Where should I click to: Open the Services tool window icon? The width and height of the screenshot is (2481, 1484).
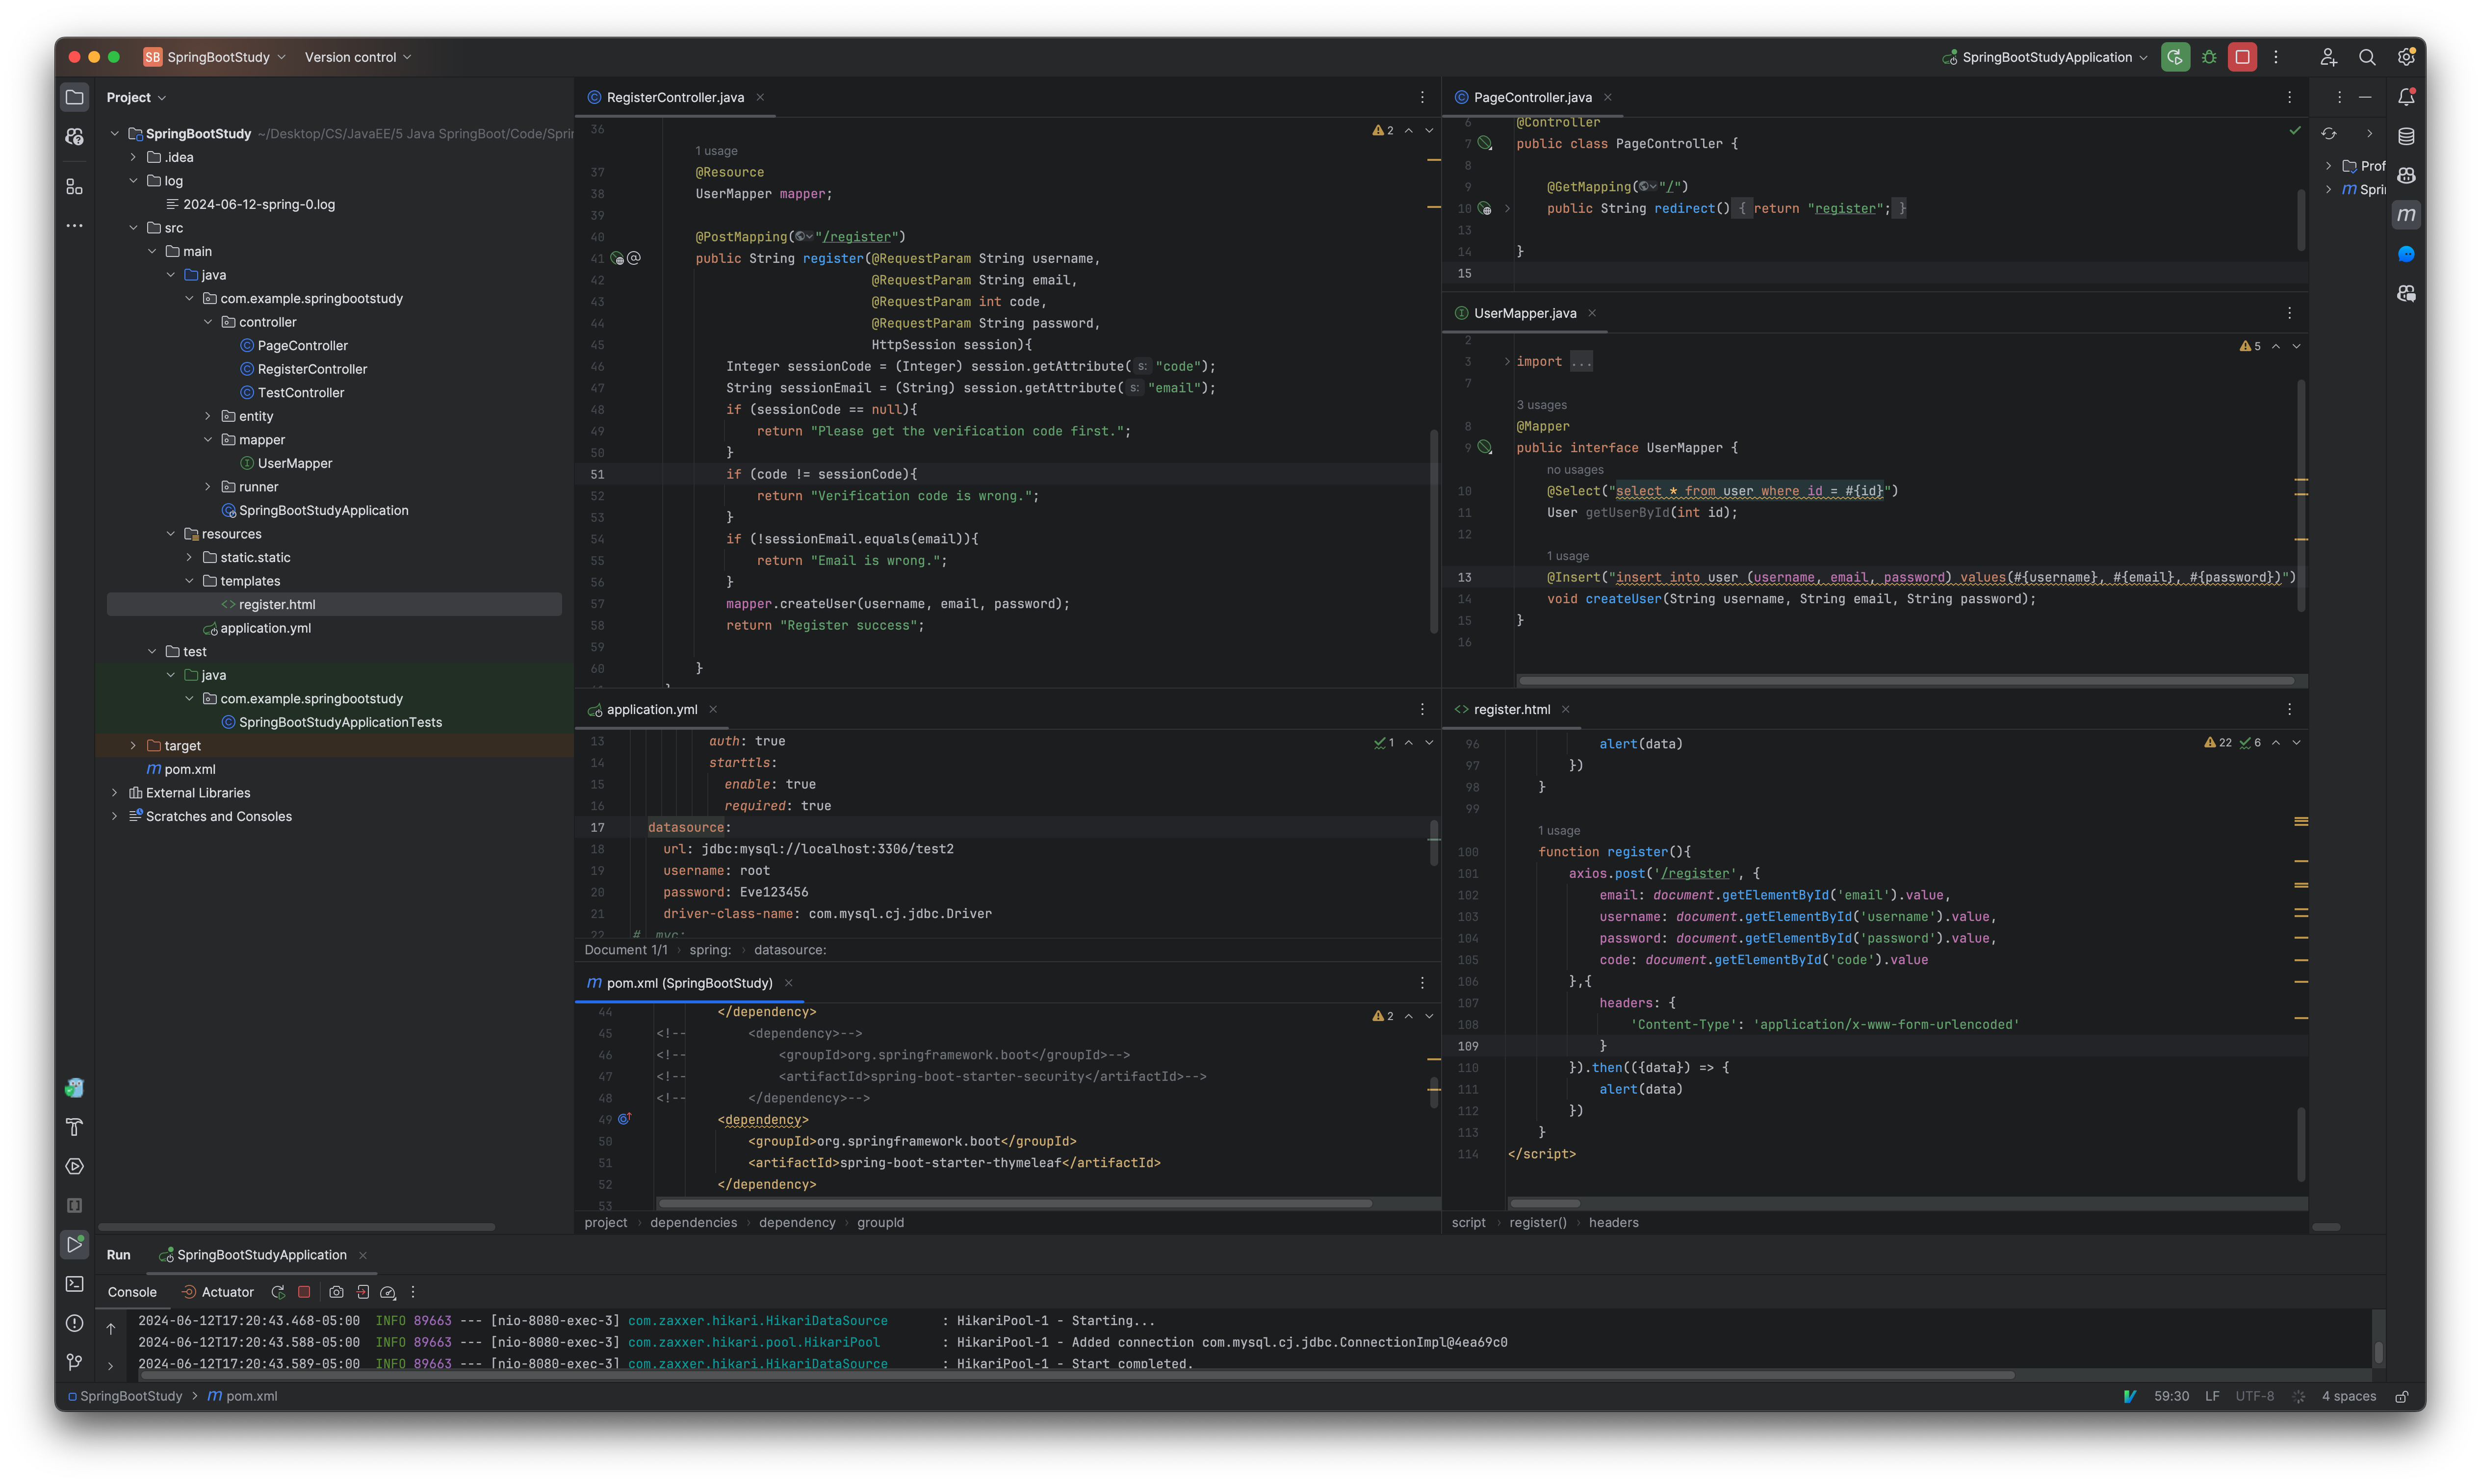coord(74,1166)
